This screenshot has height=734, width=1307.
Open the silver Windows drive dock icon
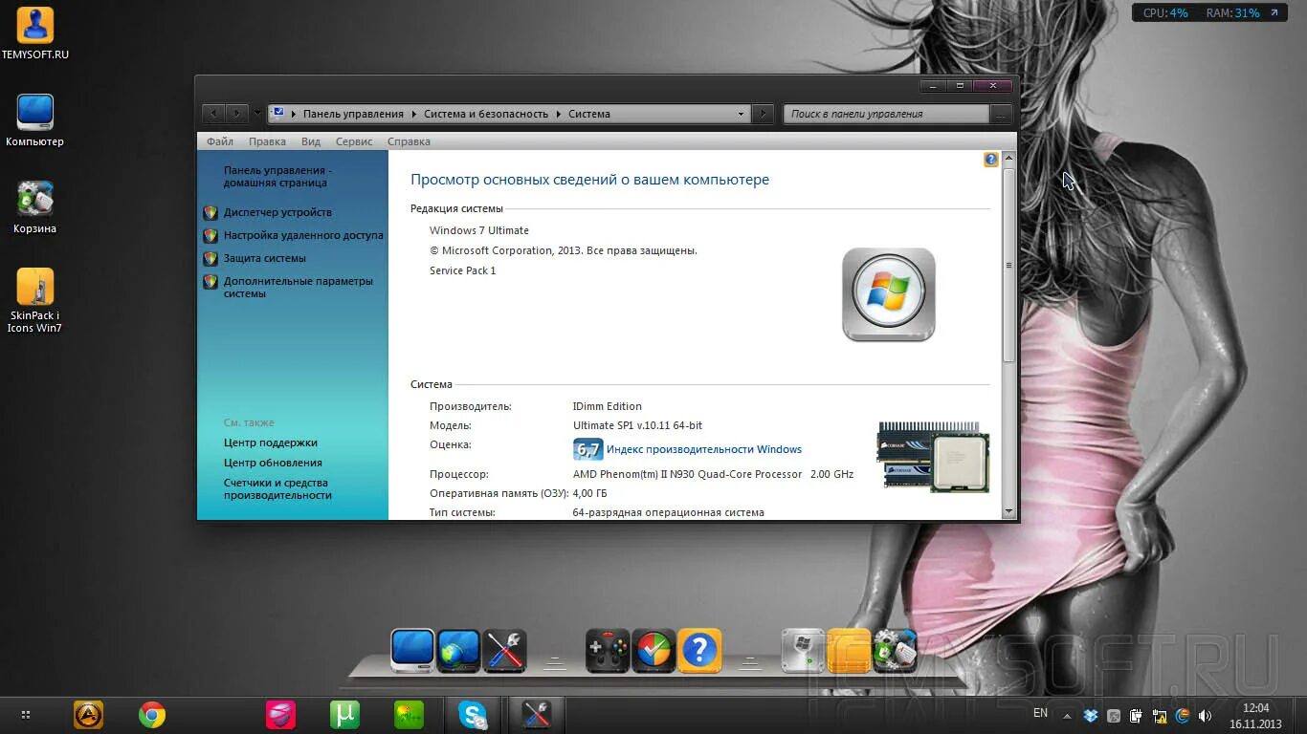pyautogui.click(x=803, y=651)
